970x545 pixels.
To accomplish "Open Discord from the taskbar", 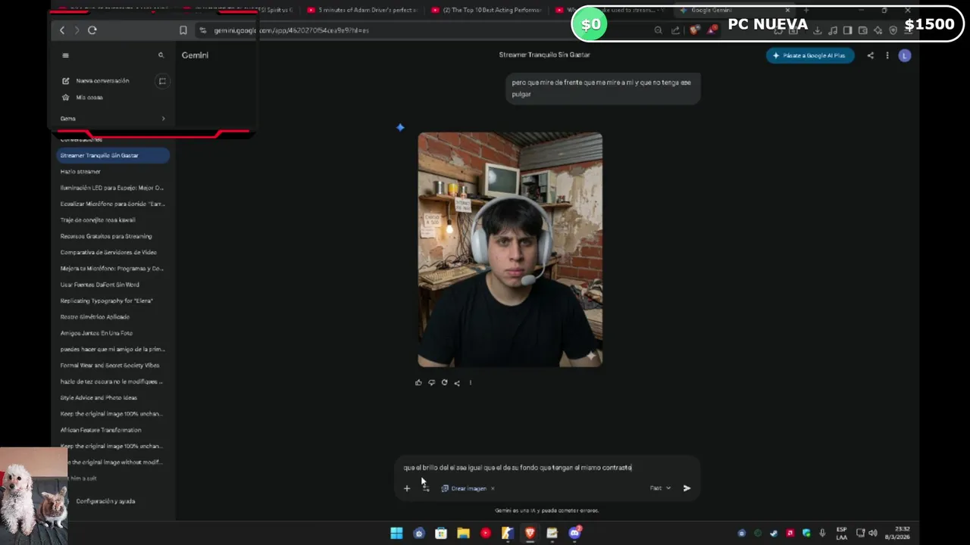I will (x=574, y=533).
